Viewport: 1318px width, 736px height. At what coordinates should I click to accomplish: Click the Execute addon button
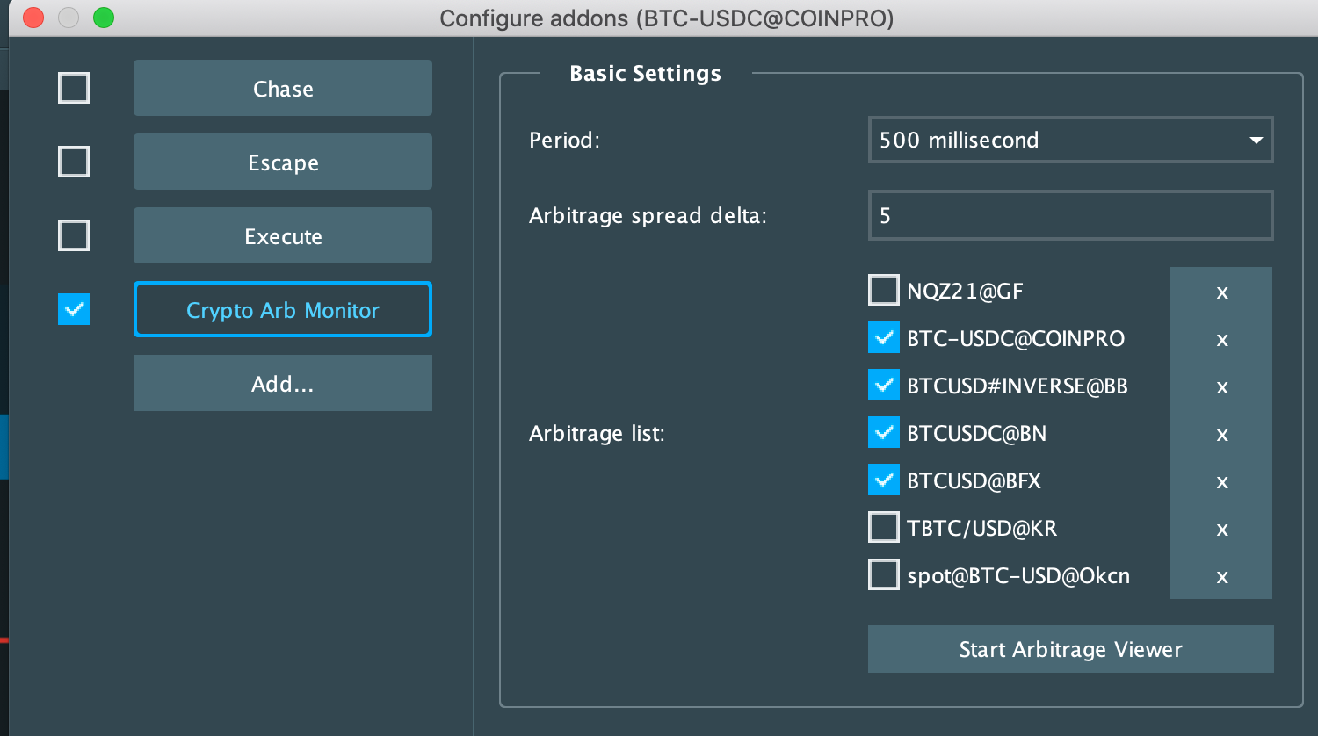coord(282,235)
